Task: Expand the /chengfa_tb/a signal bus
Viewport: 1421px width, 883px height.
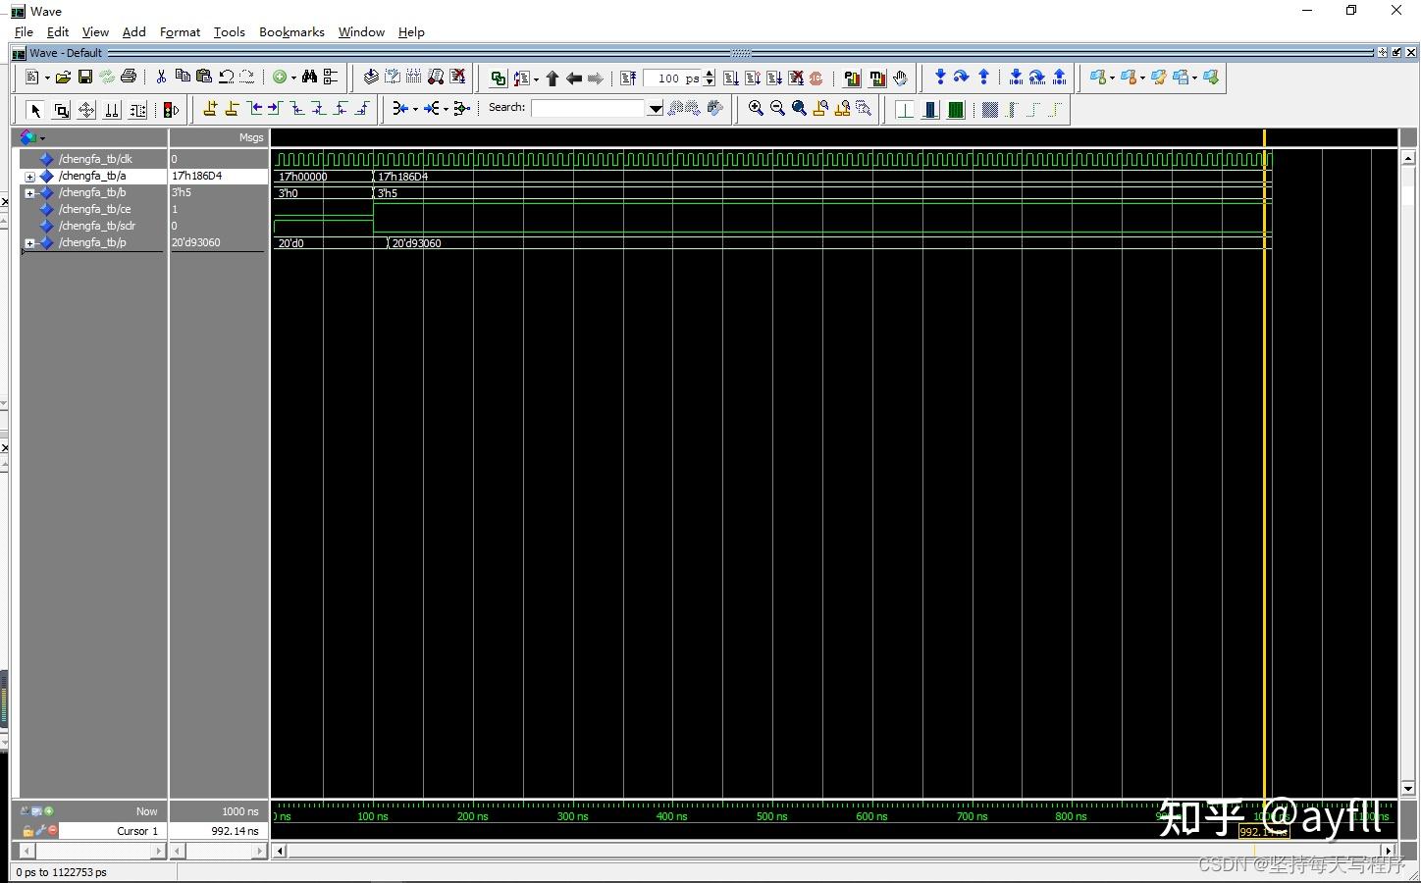Action: tap(29, 176)
